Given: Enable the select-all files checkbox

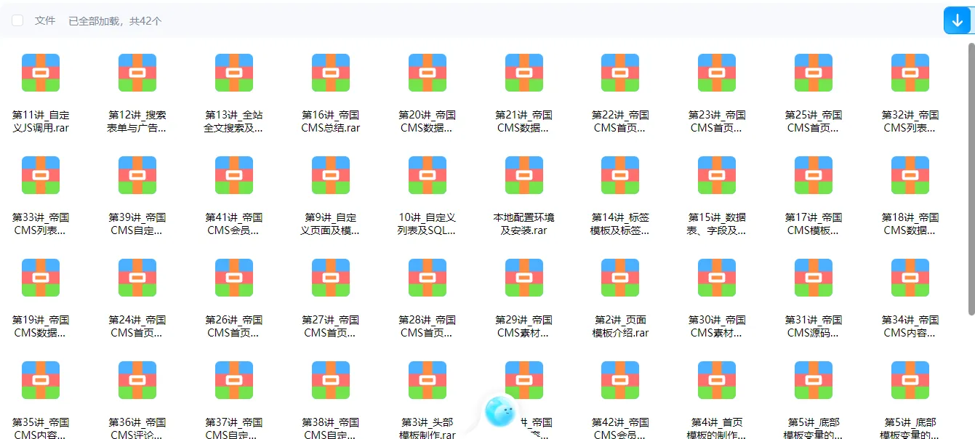Looking at the screenshot, I should pyautogui.click(x=17, y=20).
